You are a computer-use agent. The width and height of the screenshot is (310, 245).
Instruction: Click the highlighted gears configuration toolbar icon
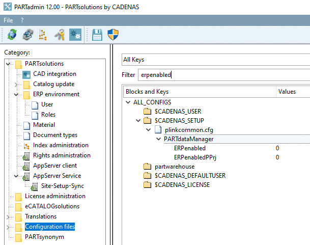75,35
